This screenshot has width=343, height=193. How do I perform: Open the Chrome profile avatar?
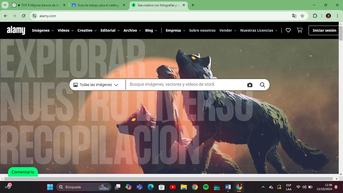[x=328, y=16]
